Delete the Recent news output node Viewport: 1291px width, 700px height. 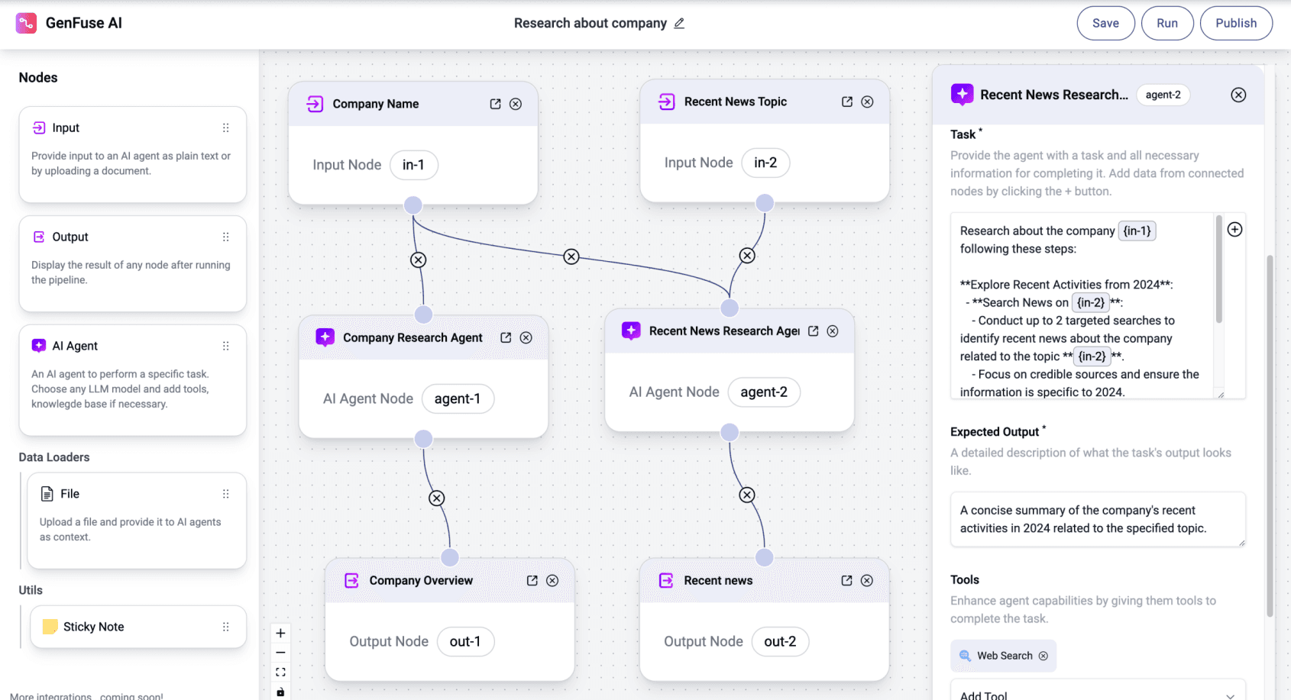pyautogui.click(x=867, y=580)
